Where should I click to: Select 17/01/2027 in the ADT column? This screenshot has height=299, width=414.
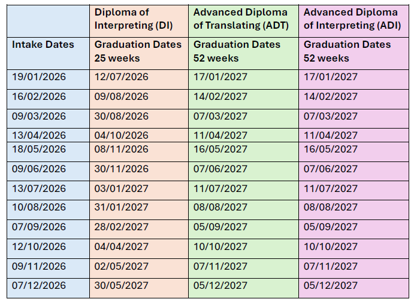[220, 77]
